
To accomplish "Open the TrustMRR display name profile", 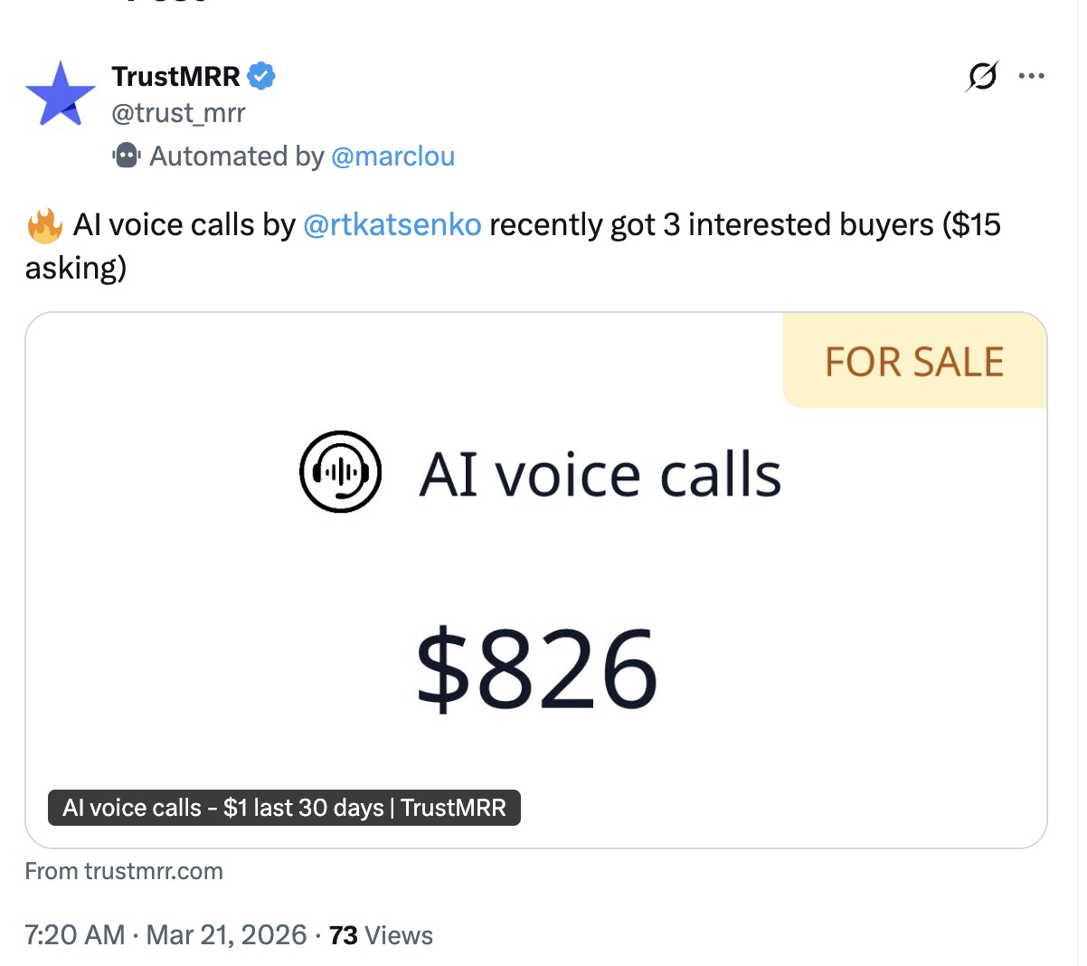I will [176, 77].
